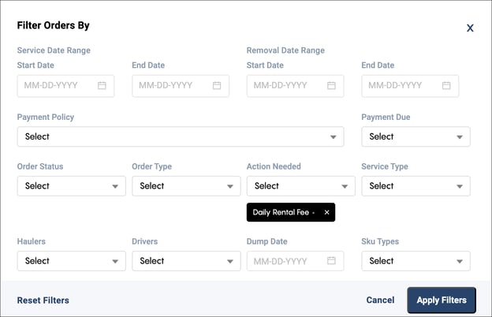Screen dimensions: 492x317
Task: Click the Apply Filters button
Action: [442, 300]
